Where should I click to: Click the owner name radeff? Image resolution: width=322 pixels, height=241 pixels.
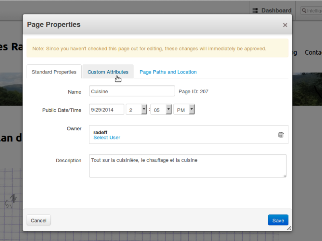(x=100, y=133)
